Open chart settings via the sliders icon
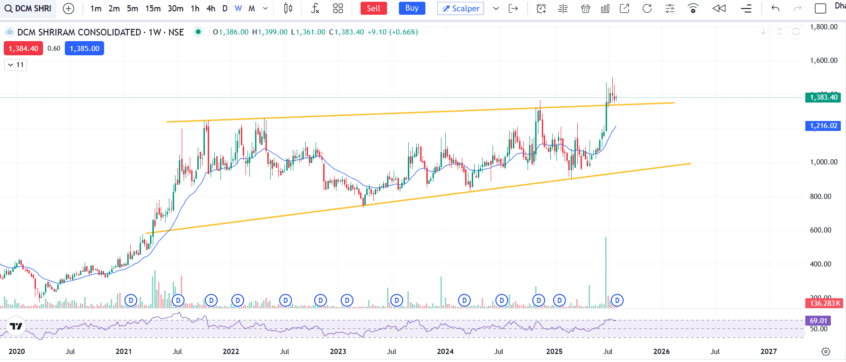Screen dimensions: 846x362 [670, 9]
